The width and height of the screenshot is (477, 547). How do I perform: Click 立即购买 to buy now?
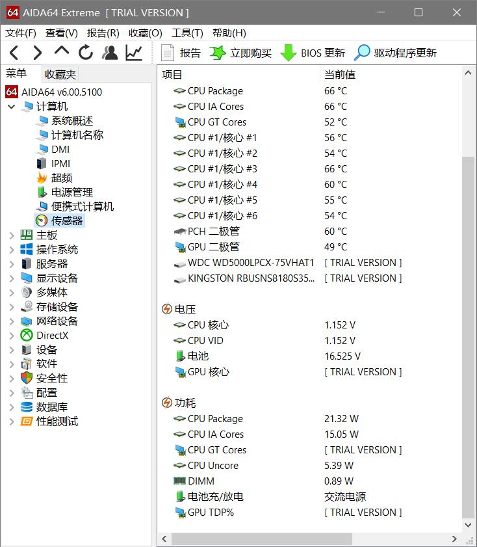point(240,53)
